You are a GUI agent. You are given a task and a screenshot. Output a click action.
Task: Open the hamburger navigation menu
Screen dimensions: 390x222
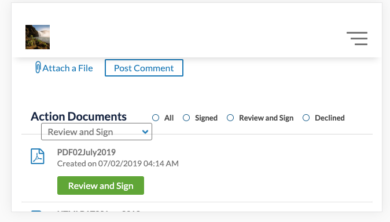tap(357, 38)
